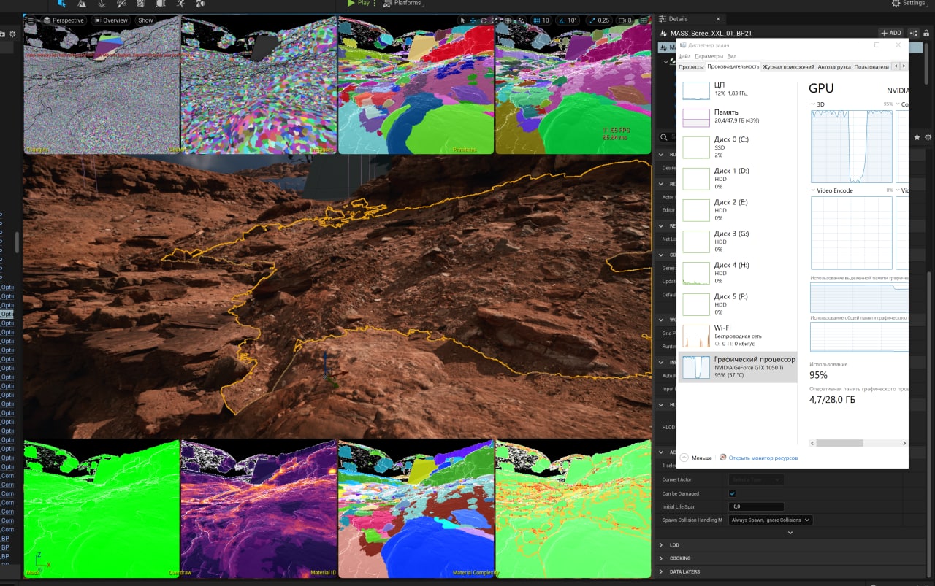Expand the COOKING section
The height and width of the screenshot is (586, 935).
point(661,558)
